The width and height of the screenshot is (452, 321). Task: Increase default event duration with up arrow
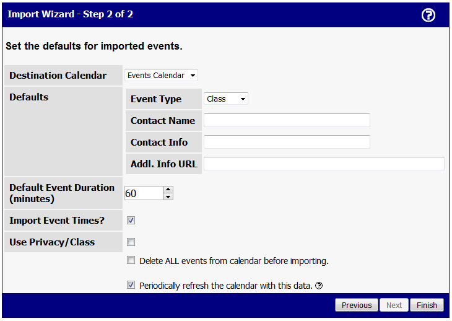pos(168,190)
